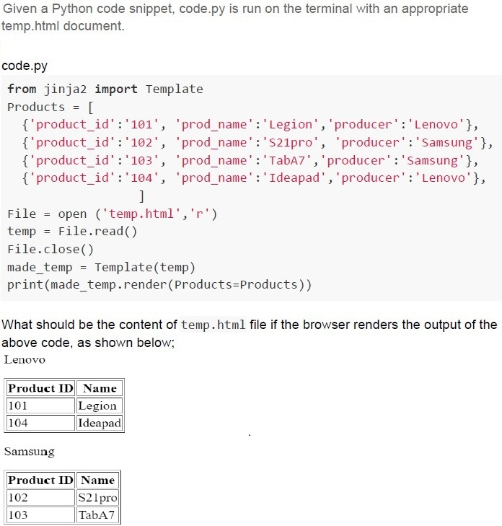Click the 'Lenovo' heading above first table
Viewport: 502px width, 526px height.
pyautogui.click(x=25, y=359)
